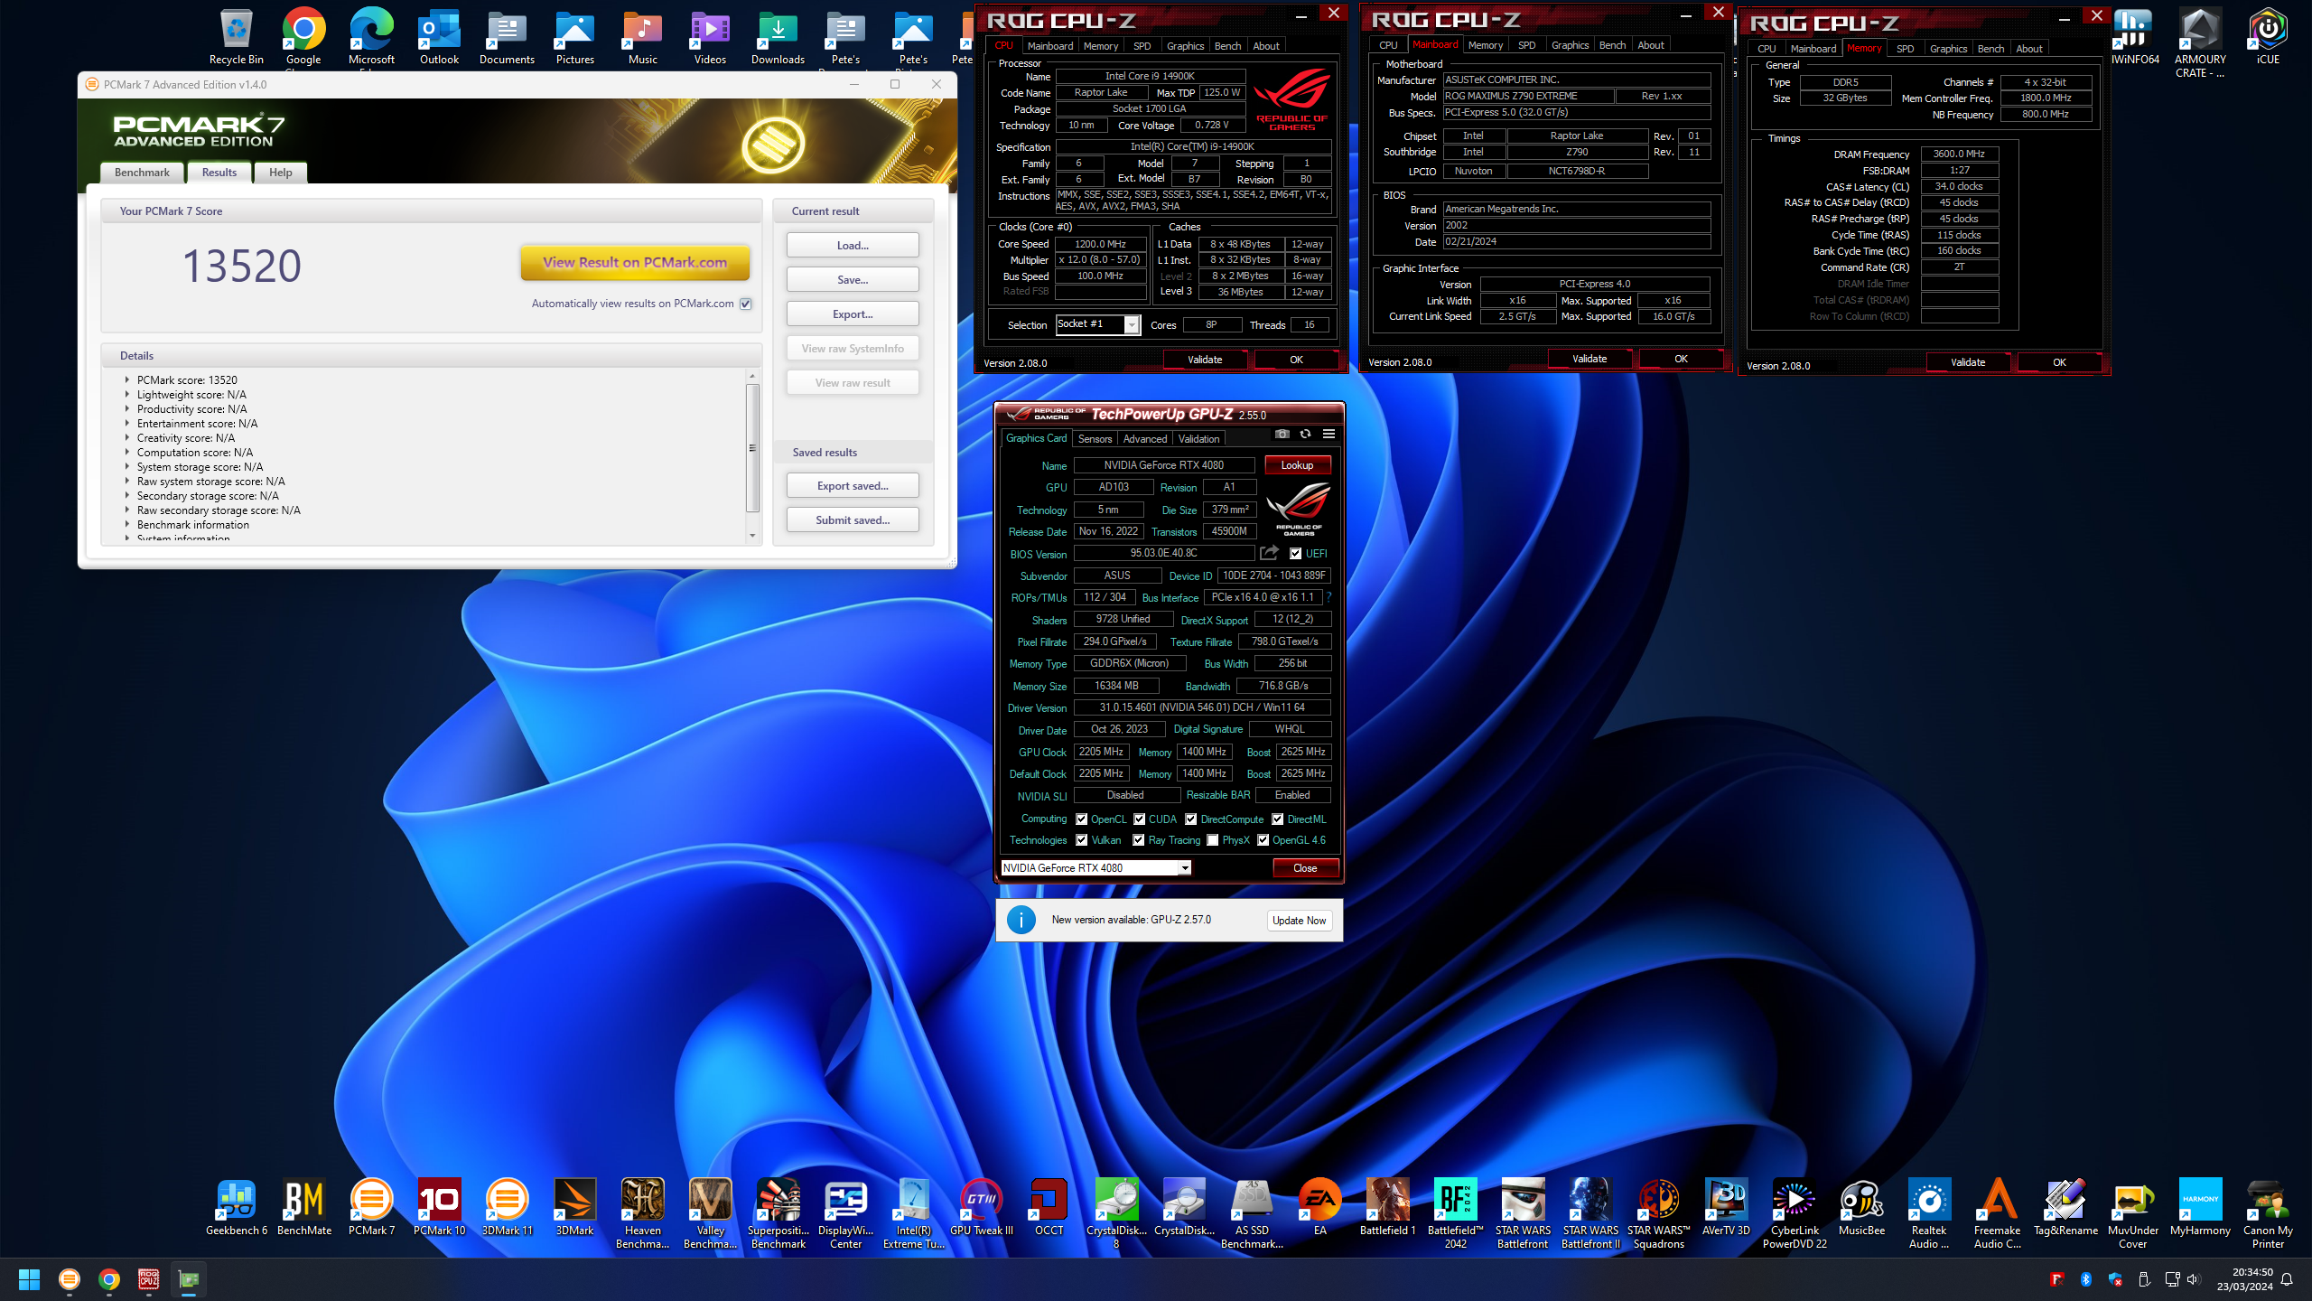Launch PCMark 10 desktop shortcut
This screenshot has width=2312, height=1301.
pos(439,1208)
